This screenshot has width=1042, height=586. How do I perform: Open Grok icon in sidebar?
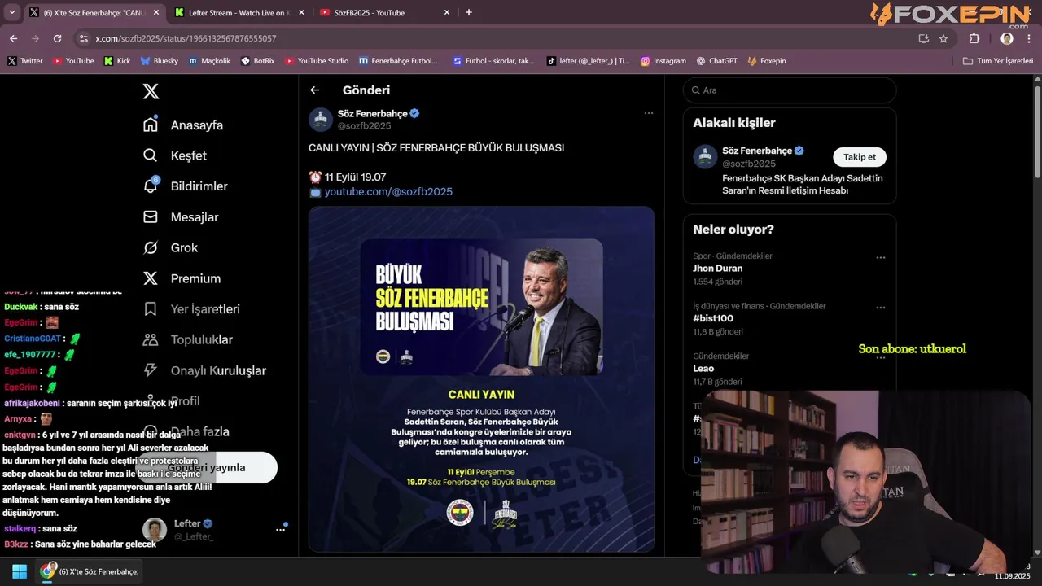(x=151, y=247)
